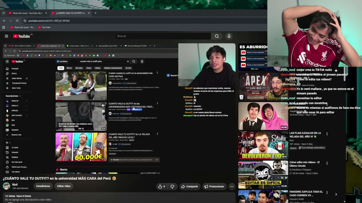Close the Panel del canal YouTube Studio tab
This screenshot has width=362, height=203.
point(46,13)
